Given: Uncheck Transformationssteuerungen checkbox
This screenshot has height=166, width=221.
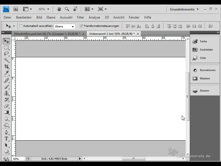Looking at the screenshot, I should tap(81, 26).
